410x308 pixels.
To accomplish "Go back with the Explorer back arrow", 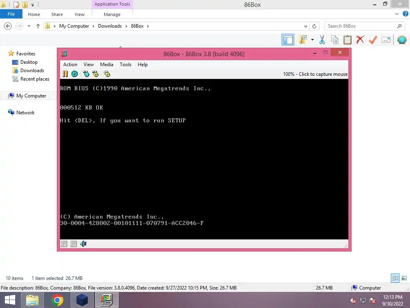I will pyautogui.click(x=8, y=26).
